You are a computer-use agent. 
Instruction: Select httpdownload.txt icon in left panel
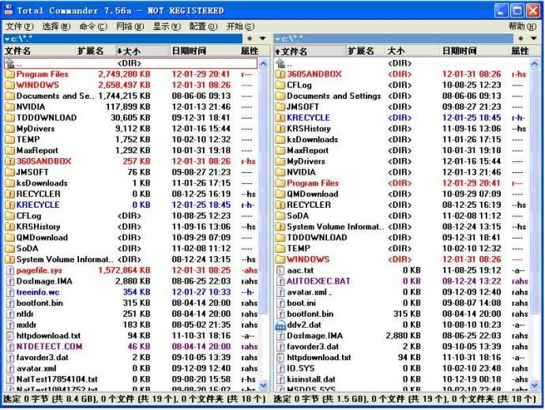tap(10, 336)
